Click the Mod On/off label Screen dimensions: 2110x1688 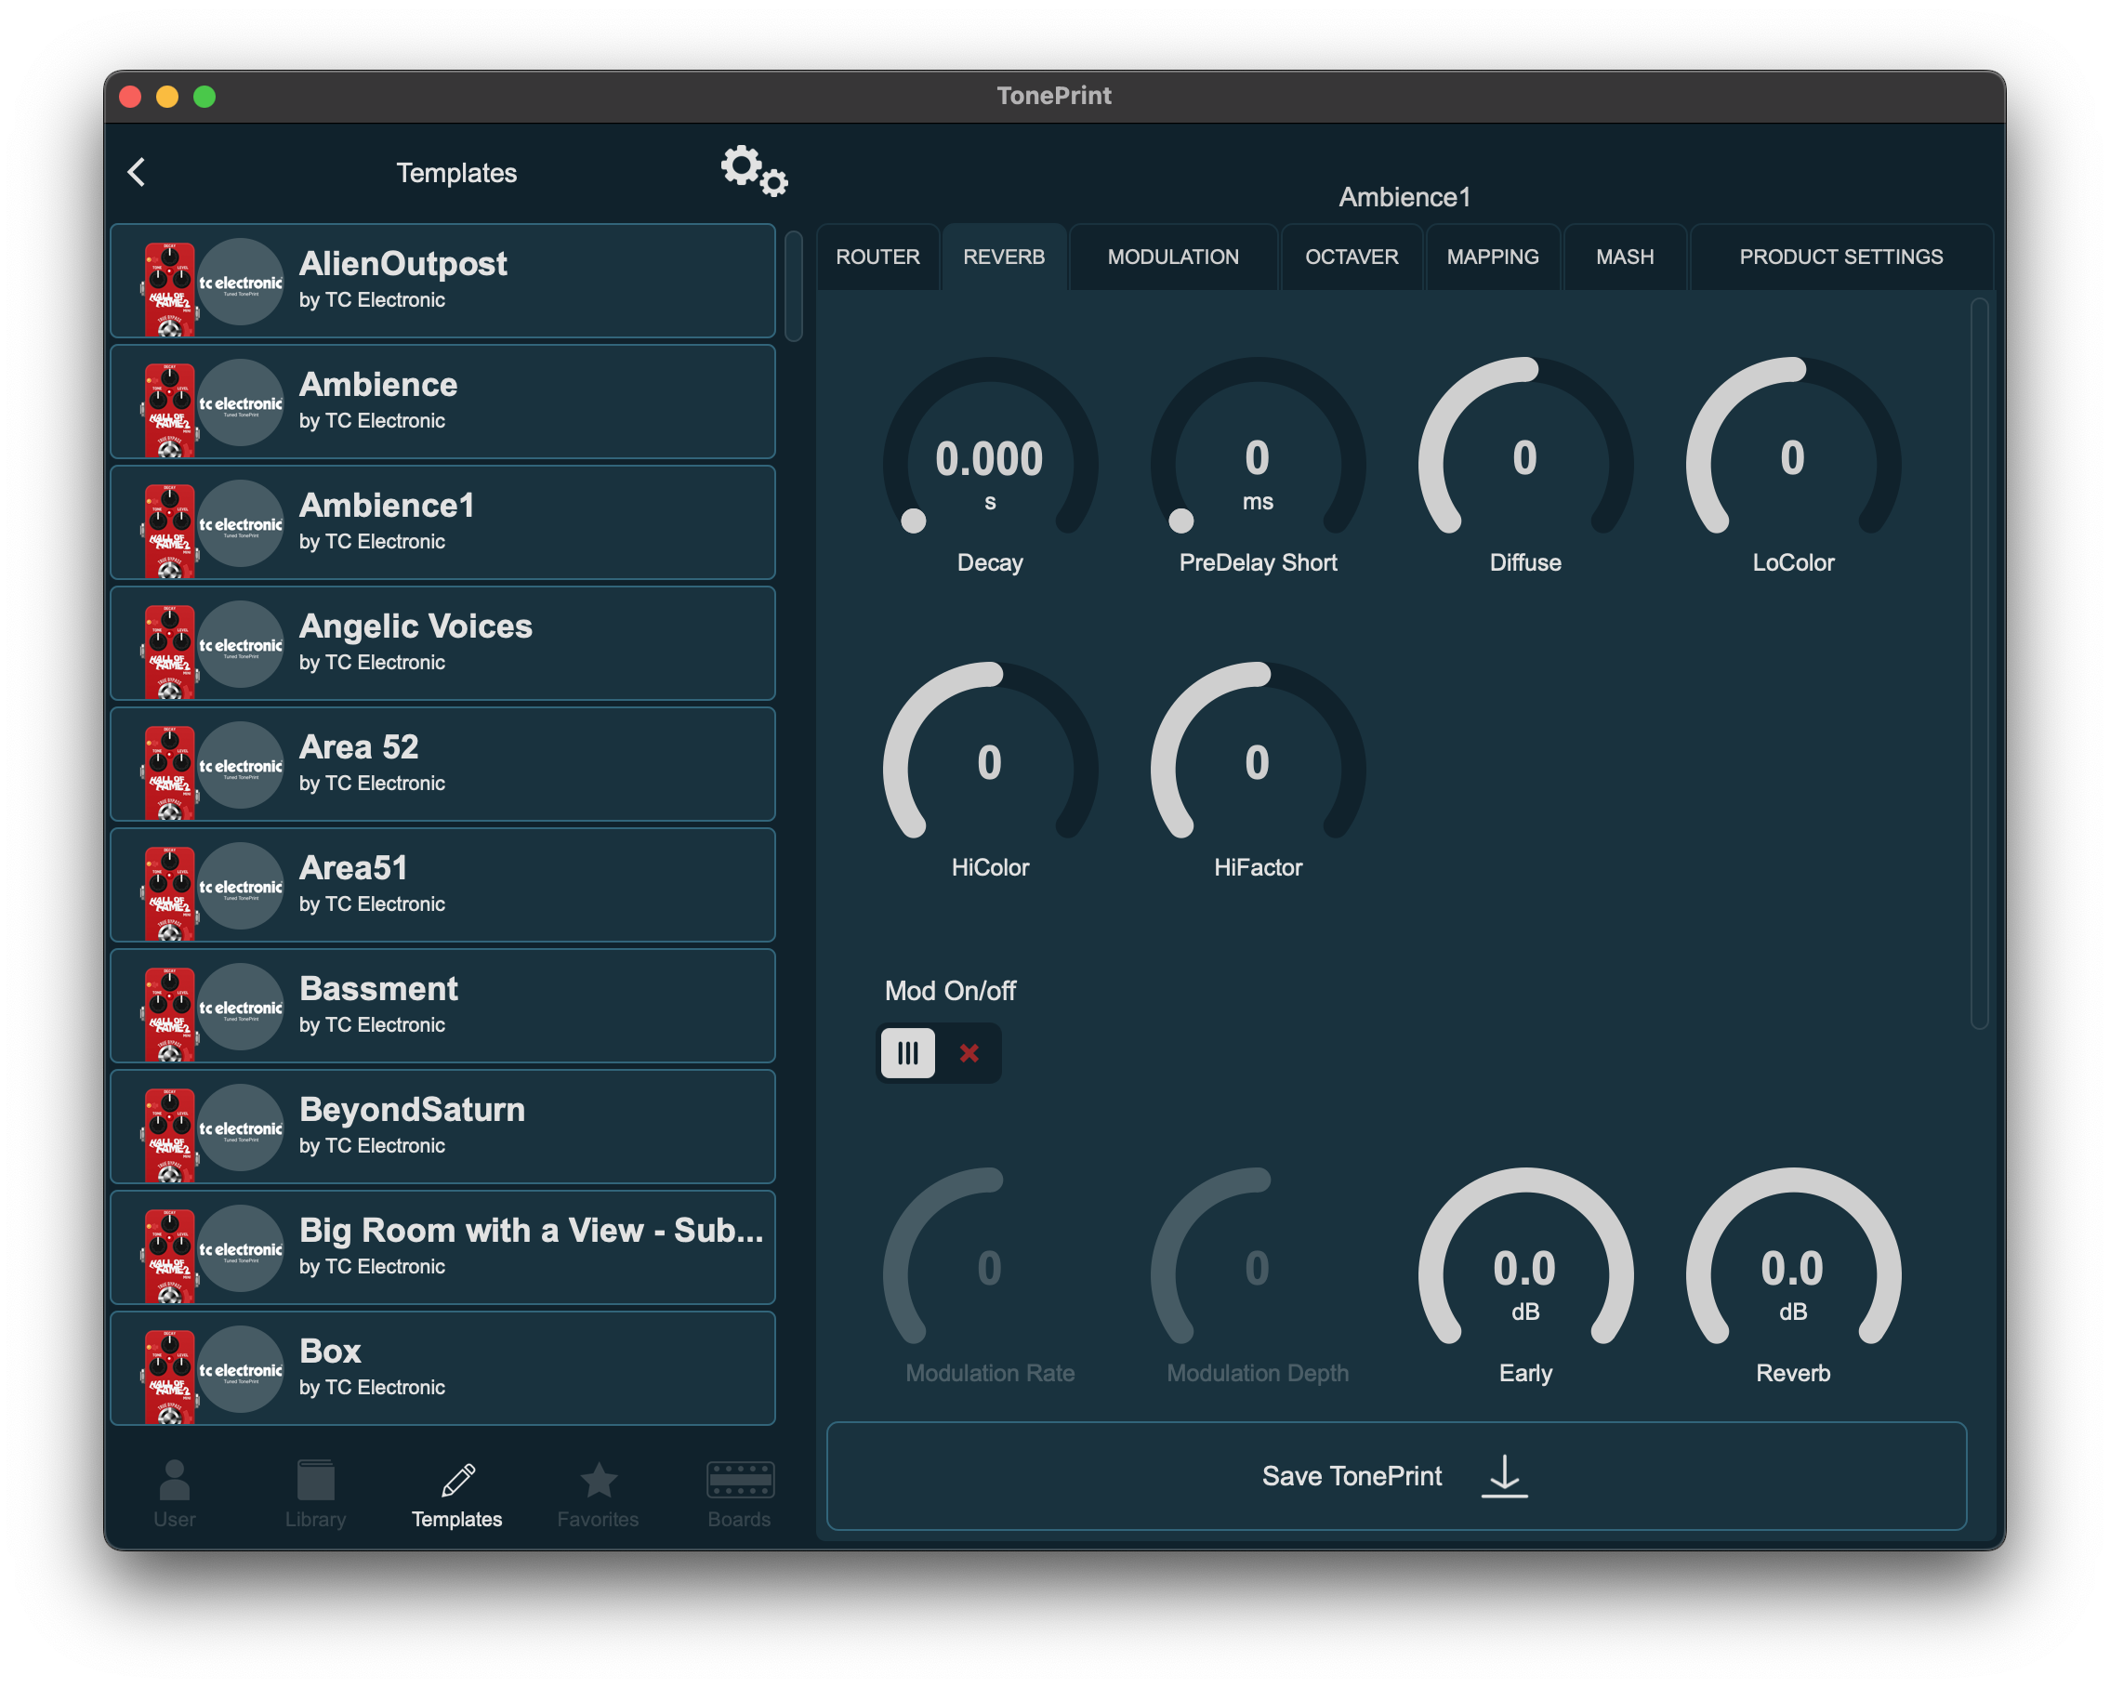point(950,990)
